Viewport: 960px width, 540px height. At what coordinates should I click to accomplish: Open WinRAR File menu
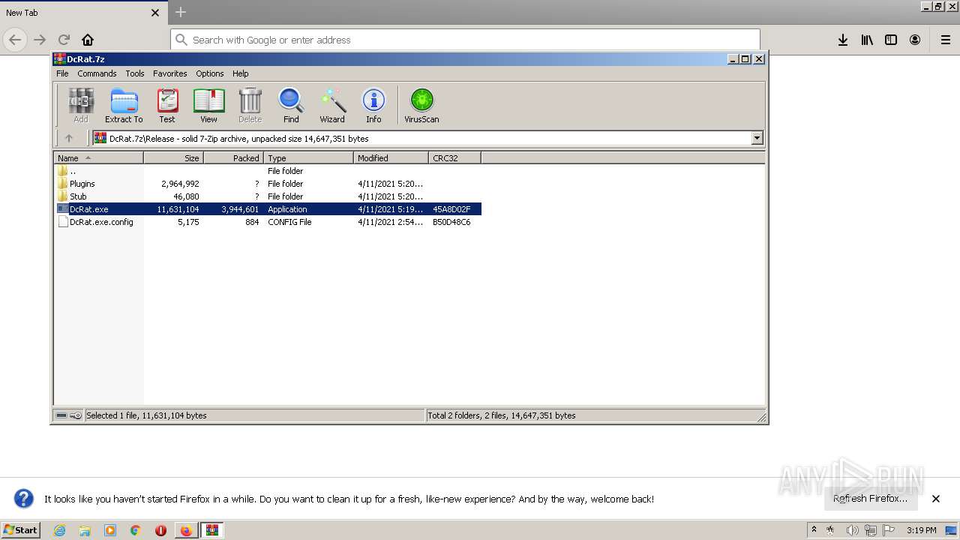pyautogui.click(x=62, y=73)
